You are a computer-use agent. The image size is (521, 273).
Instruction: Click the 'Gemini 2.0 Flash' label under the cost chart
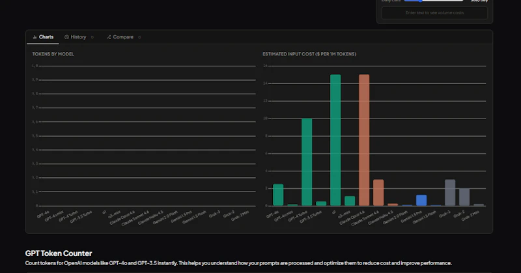395,218
